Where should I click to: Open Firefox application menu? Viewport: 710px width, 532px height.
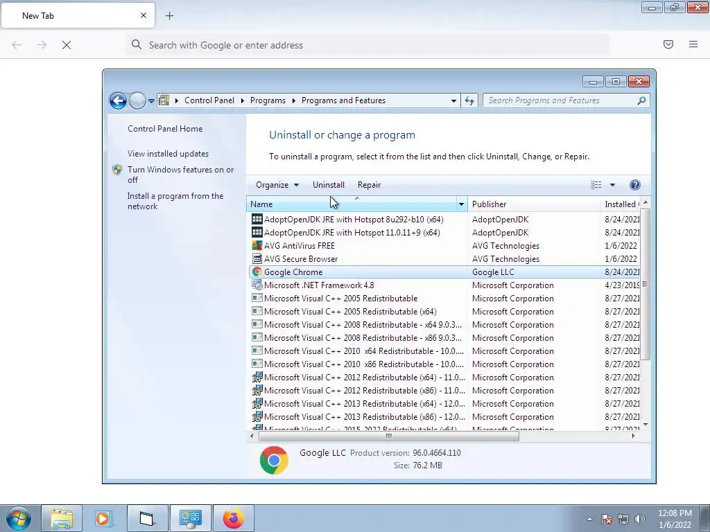pyautogui.click(x=693, y=44)
